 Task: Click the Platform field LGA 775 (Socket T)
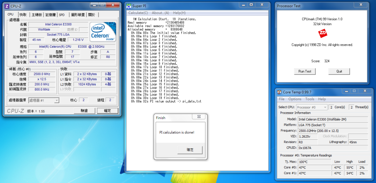(x=333, y=125)
